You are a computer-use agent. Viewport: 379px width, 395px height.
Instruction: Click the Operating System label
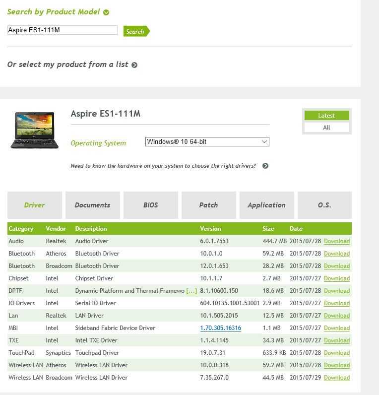tap(98, 143)
